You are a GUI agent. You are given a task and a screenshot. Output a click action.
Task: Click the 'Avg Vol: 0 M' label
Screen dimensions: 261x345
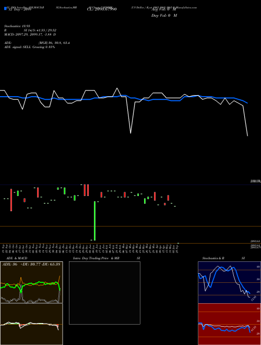click(164, 9)
